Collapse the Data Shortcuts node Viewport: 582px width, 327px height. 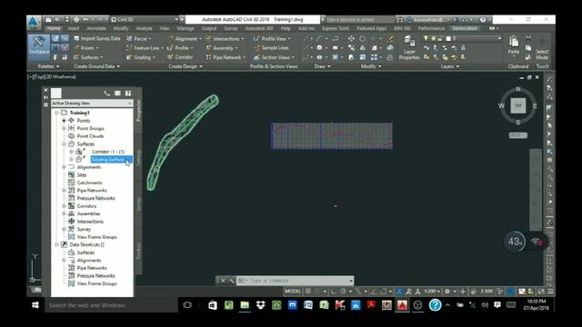coord(56,244)
